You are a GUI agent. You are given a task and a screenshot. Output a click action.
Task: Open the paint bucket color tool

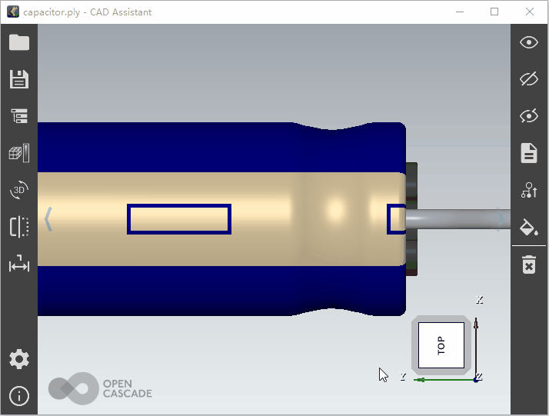pyautogui.click(x=529, y=227)
